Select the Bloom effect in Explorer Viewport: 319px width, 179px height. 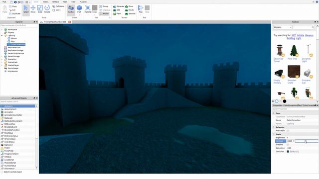(12, 38)
